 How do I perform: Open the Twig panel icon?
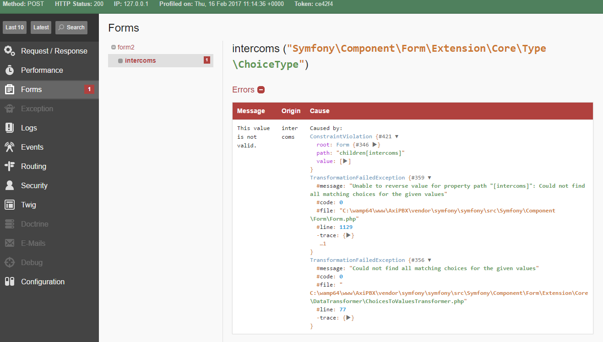(x=10, y=205)
